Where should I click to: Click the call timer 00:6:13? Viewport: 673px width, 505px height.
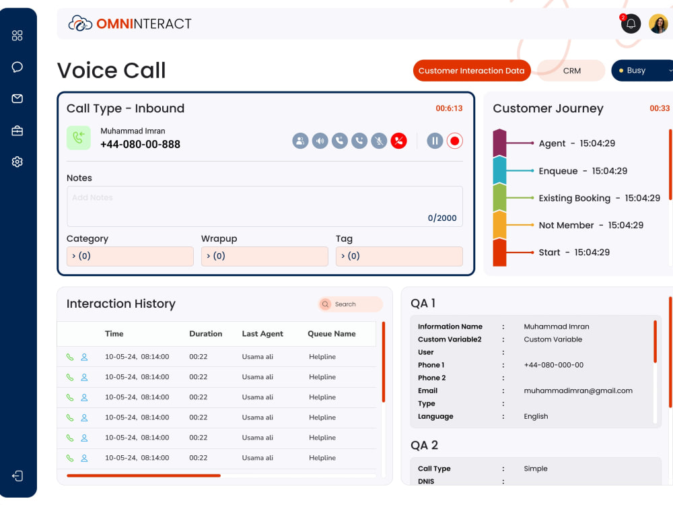(449, 108)
